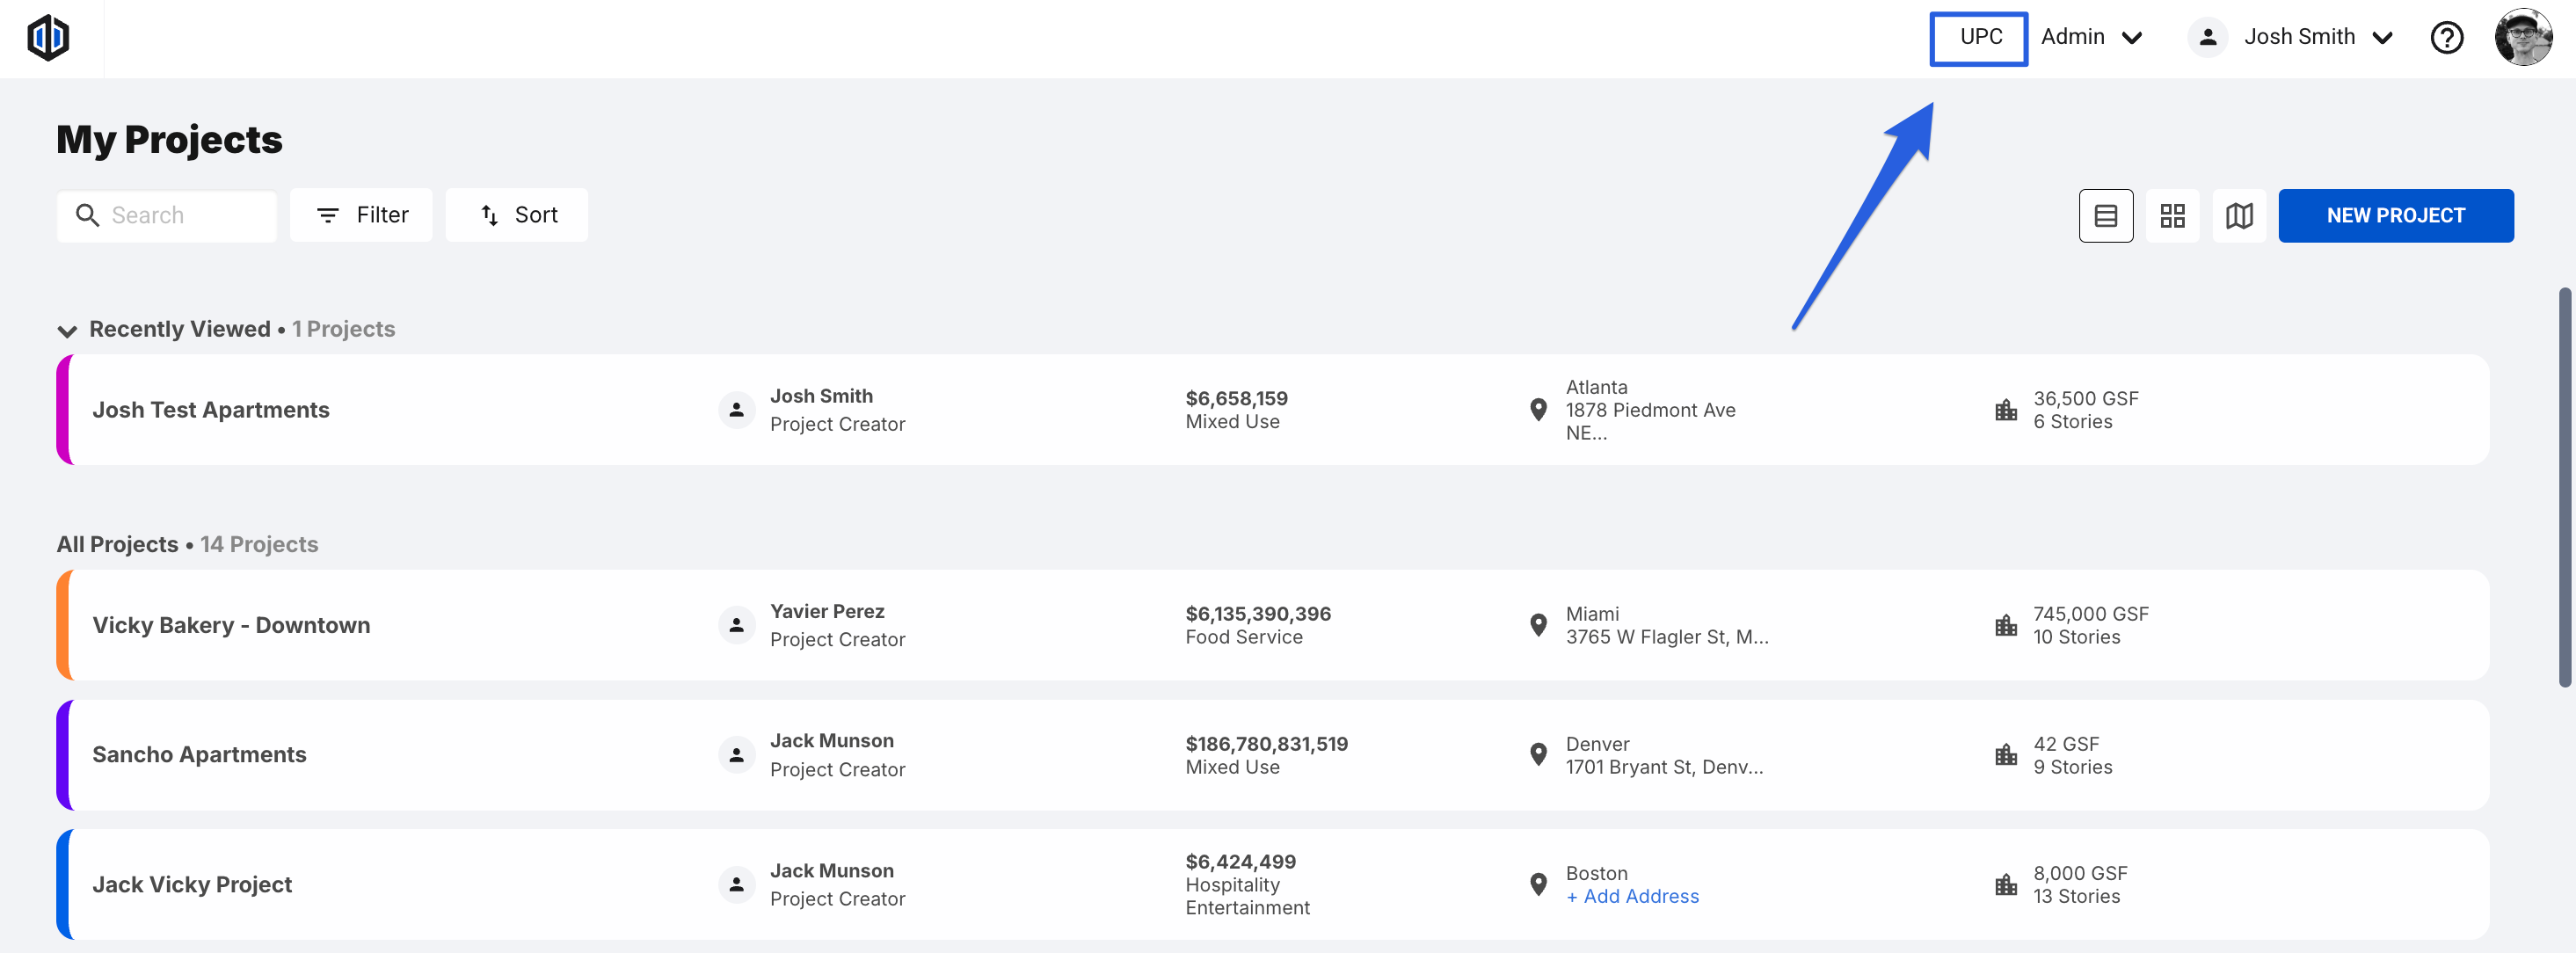
Task: Click person icon beside Yavier Perez
Action: [736, 626]
